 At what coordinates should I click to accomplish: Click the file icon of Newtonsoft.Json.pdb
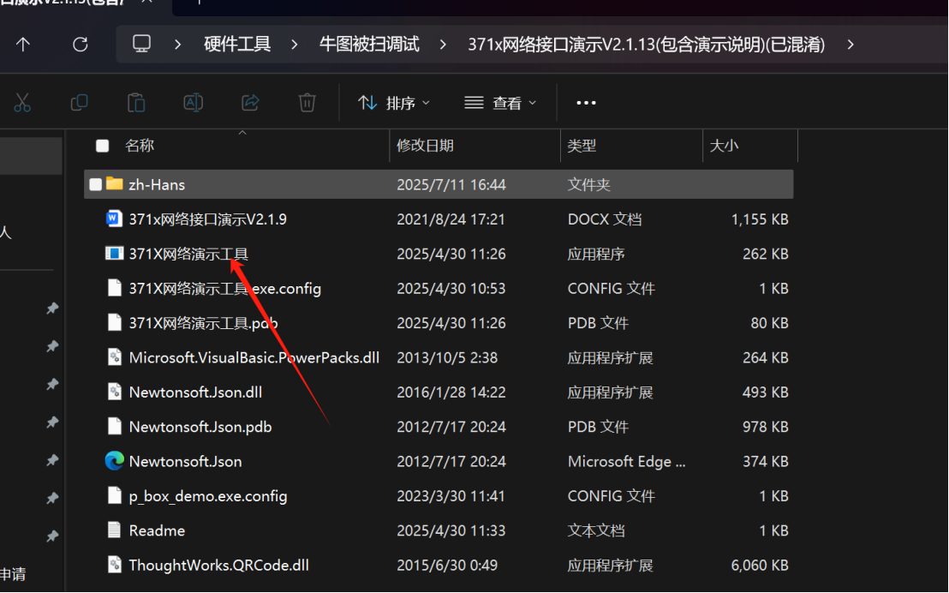coord(115,427)
